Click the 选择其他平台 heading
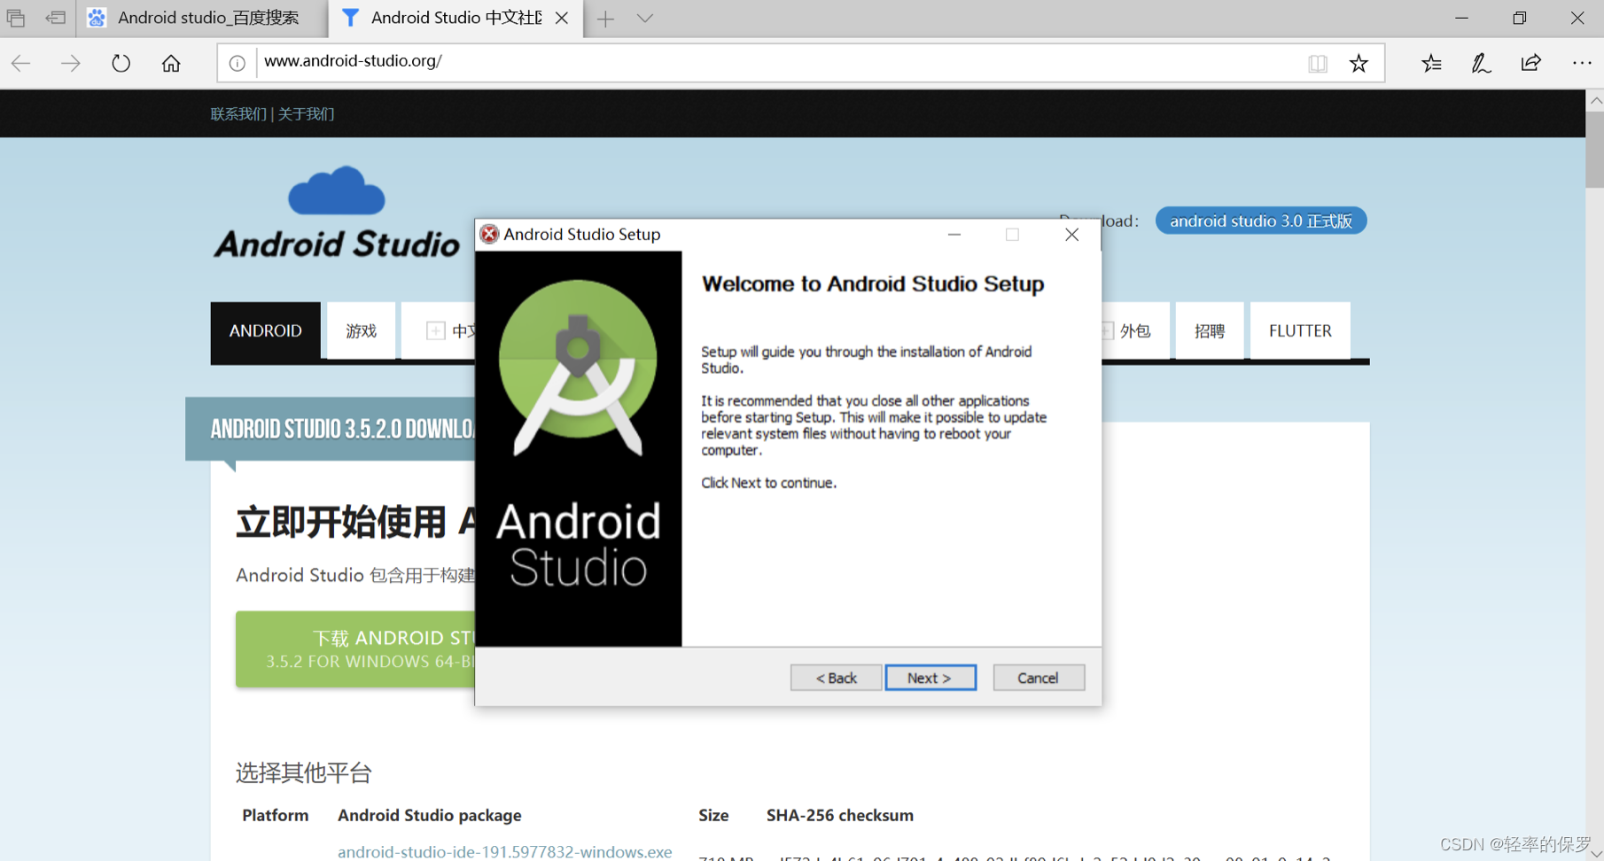Screen dimensions: 1604x861 [x=303, y=772]
